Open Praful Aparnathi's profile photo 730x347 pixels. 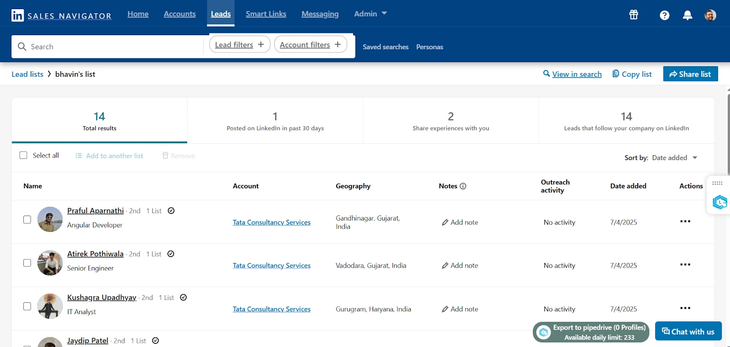pyautogui.click(x=50, y=219)
